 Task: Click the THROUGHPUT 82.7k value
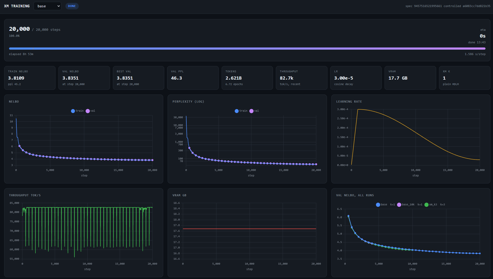[287, 78]
